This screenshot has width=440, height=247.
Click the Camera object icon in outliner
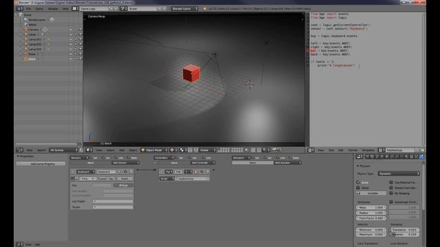point(26,30)
